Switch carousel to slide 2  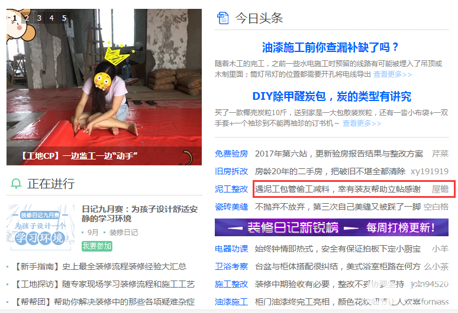[x=27, y=18]
